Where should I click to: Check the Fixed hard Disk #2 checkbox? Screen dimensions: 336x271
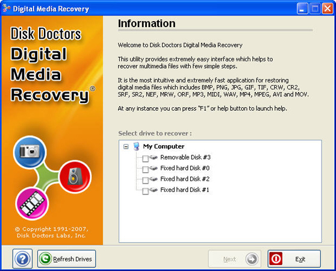[145, 181]
